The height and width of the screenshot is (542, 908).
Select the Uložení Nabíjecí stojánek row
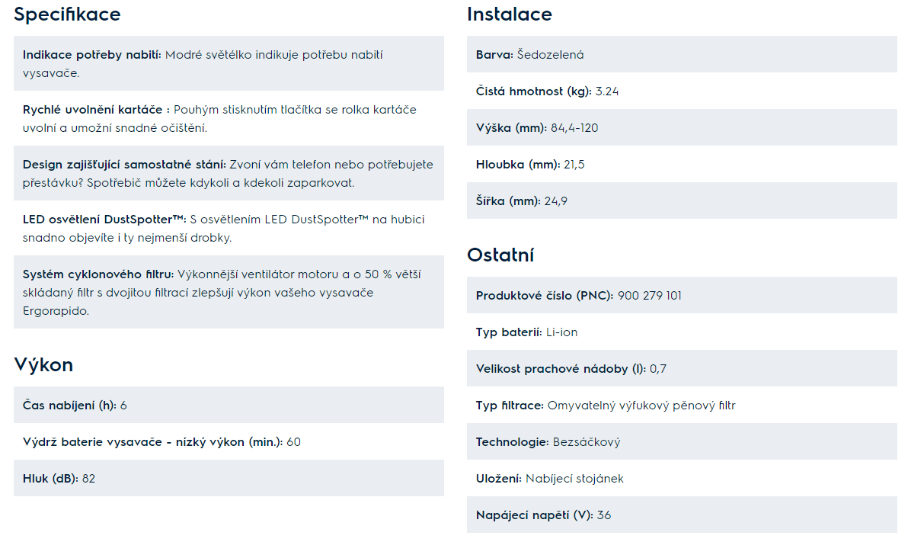pos(683,478)
